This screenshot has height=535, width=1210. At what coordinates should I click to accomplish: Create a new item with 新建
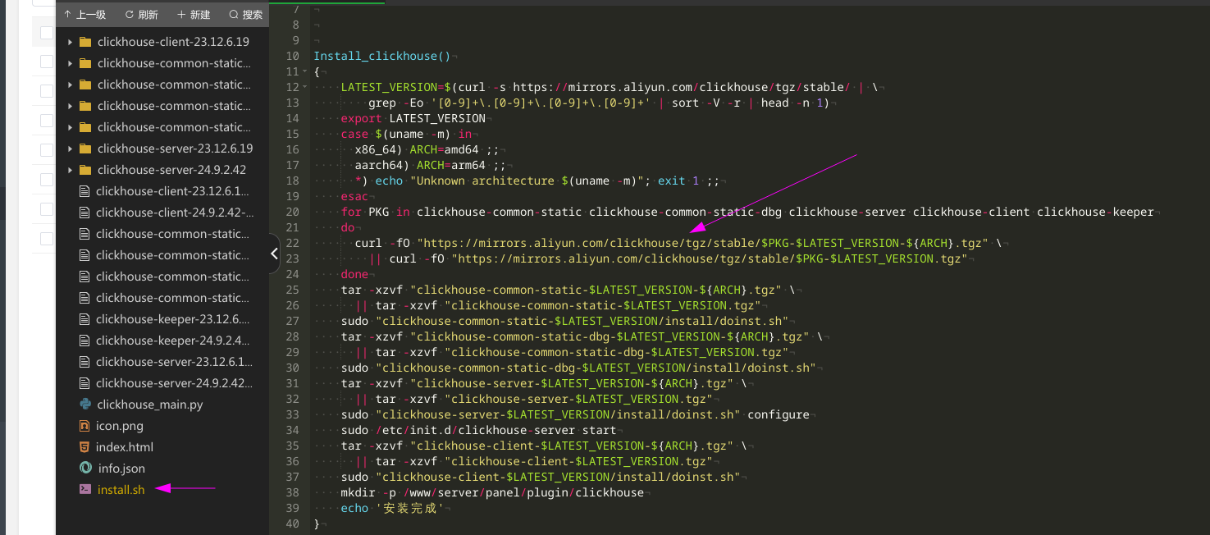click(194, 15)
